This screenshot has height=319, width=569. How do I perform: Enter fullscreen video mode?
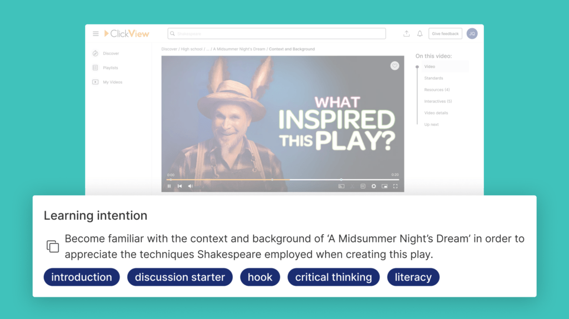pyautogui.click(x=395, y=186)
